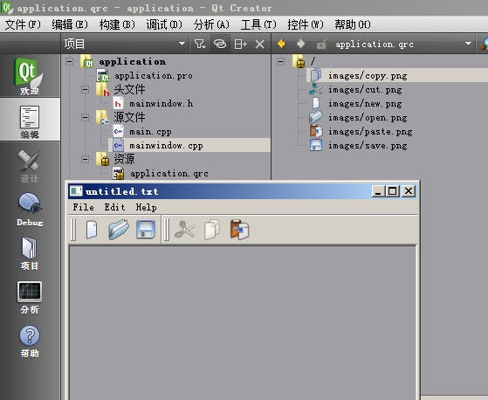Click Paste clipboard icon in untitled.txt toolbar
The height and width of the screenshot is (400, 488).
point(239,230)
